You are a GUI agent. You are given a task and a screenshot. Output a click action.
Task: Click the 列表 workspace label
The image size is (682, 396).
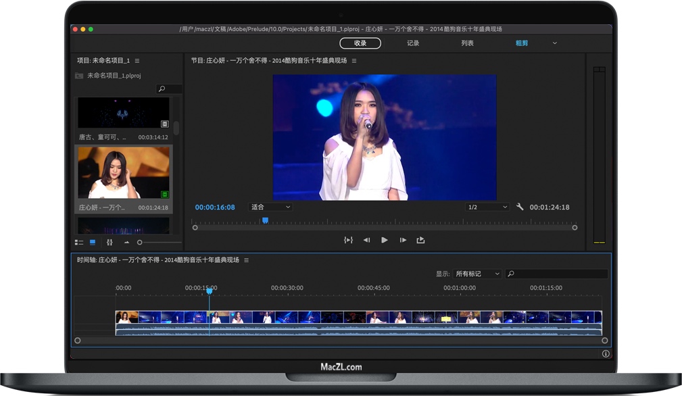point(468,43)
